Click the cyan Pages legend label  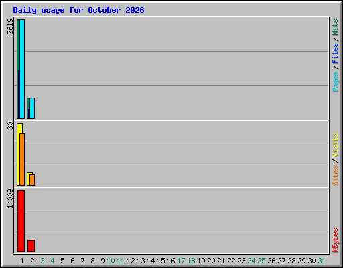click(x=336, y=82)
